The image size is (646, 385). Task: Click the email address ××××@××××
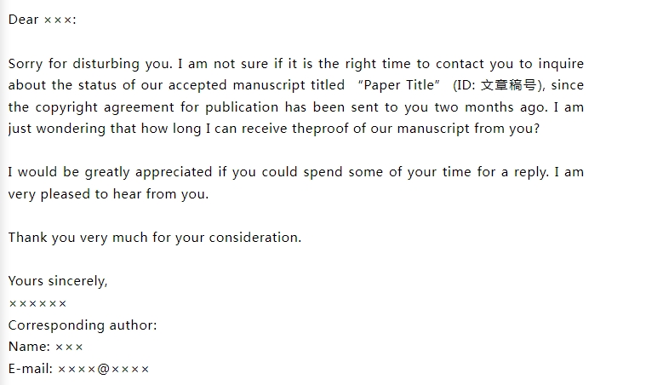(x=103, y=369)
